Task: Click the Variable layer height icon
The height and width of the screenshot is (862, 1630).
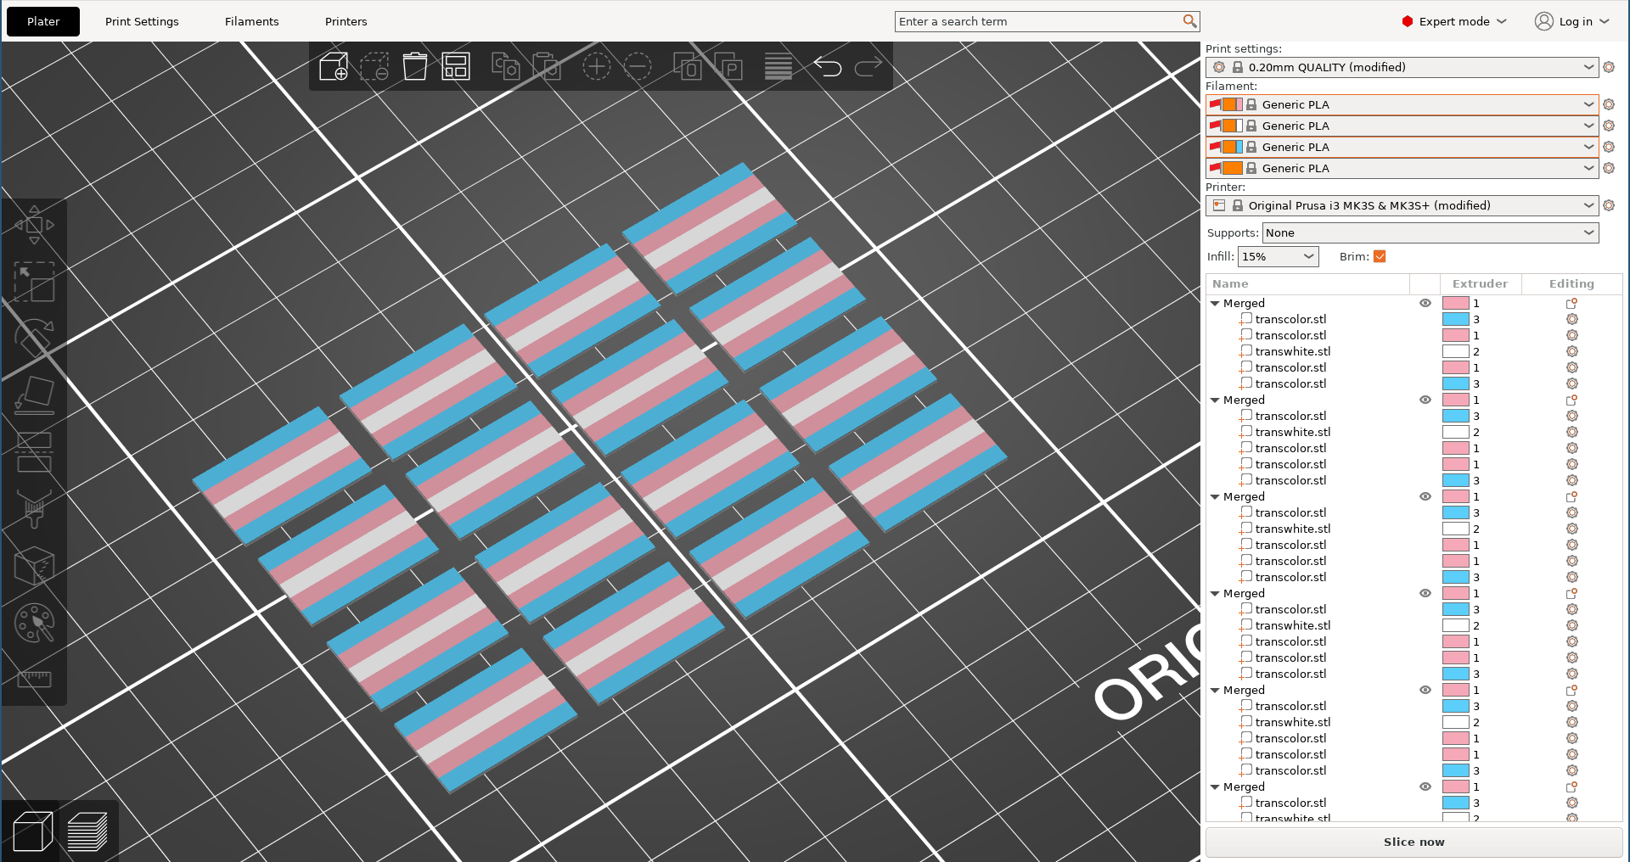Action: point(778,66)
